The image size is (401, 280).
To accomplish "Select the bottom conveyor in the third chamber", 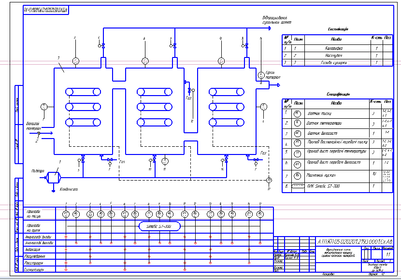I will click(226, 122).
